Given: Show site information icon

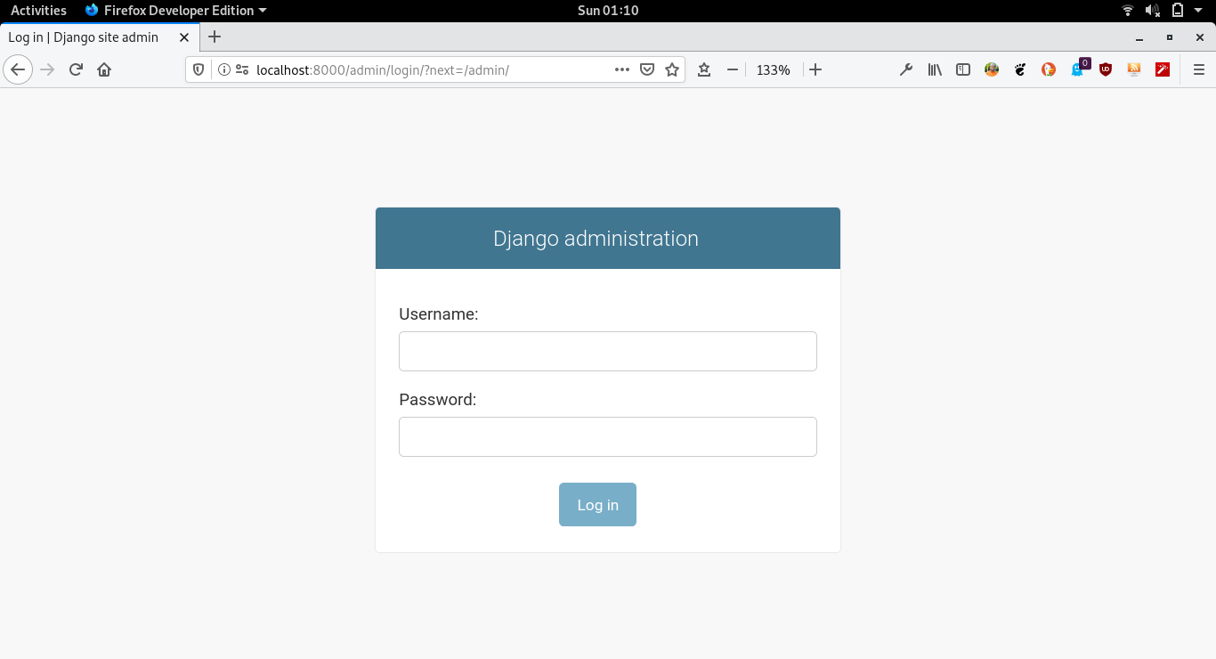Looking at the screenshot, I should (223, 69).
